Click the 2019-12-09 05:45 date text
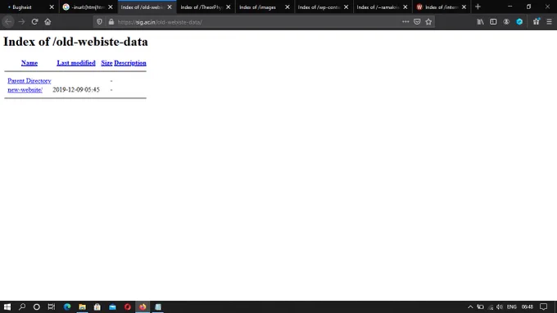The image size is (557, 313). tap(76, 90)
